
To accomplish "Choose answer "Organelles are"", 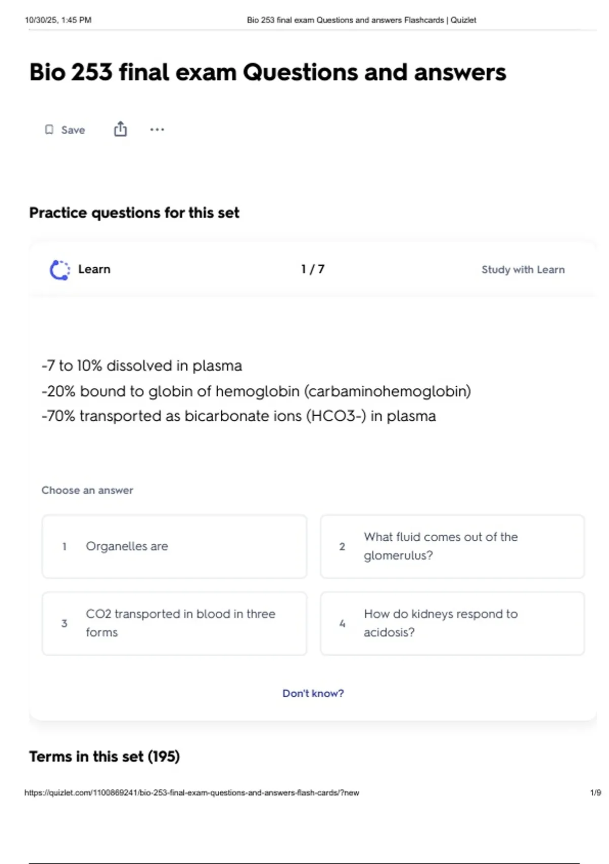I will tap(174, 546).
